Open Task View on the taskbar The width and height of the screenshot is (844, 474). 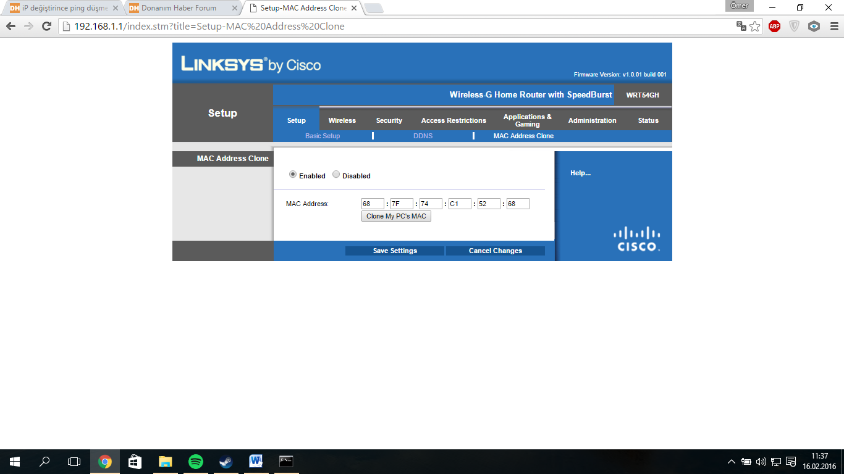pos(74,462)
